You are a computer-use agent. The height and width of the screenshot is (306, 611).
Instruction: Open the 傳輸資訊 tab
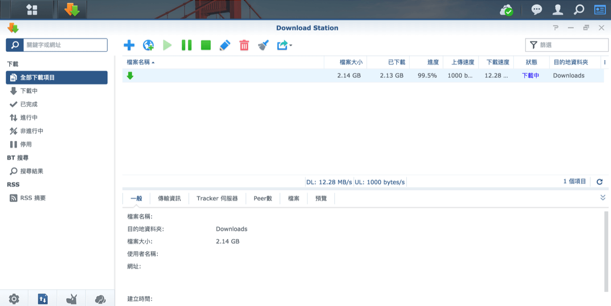169,198
